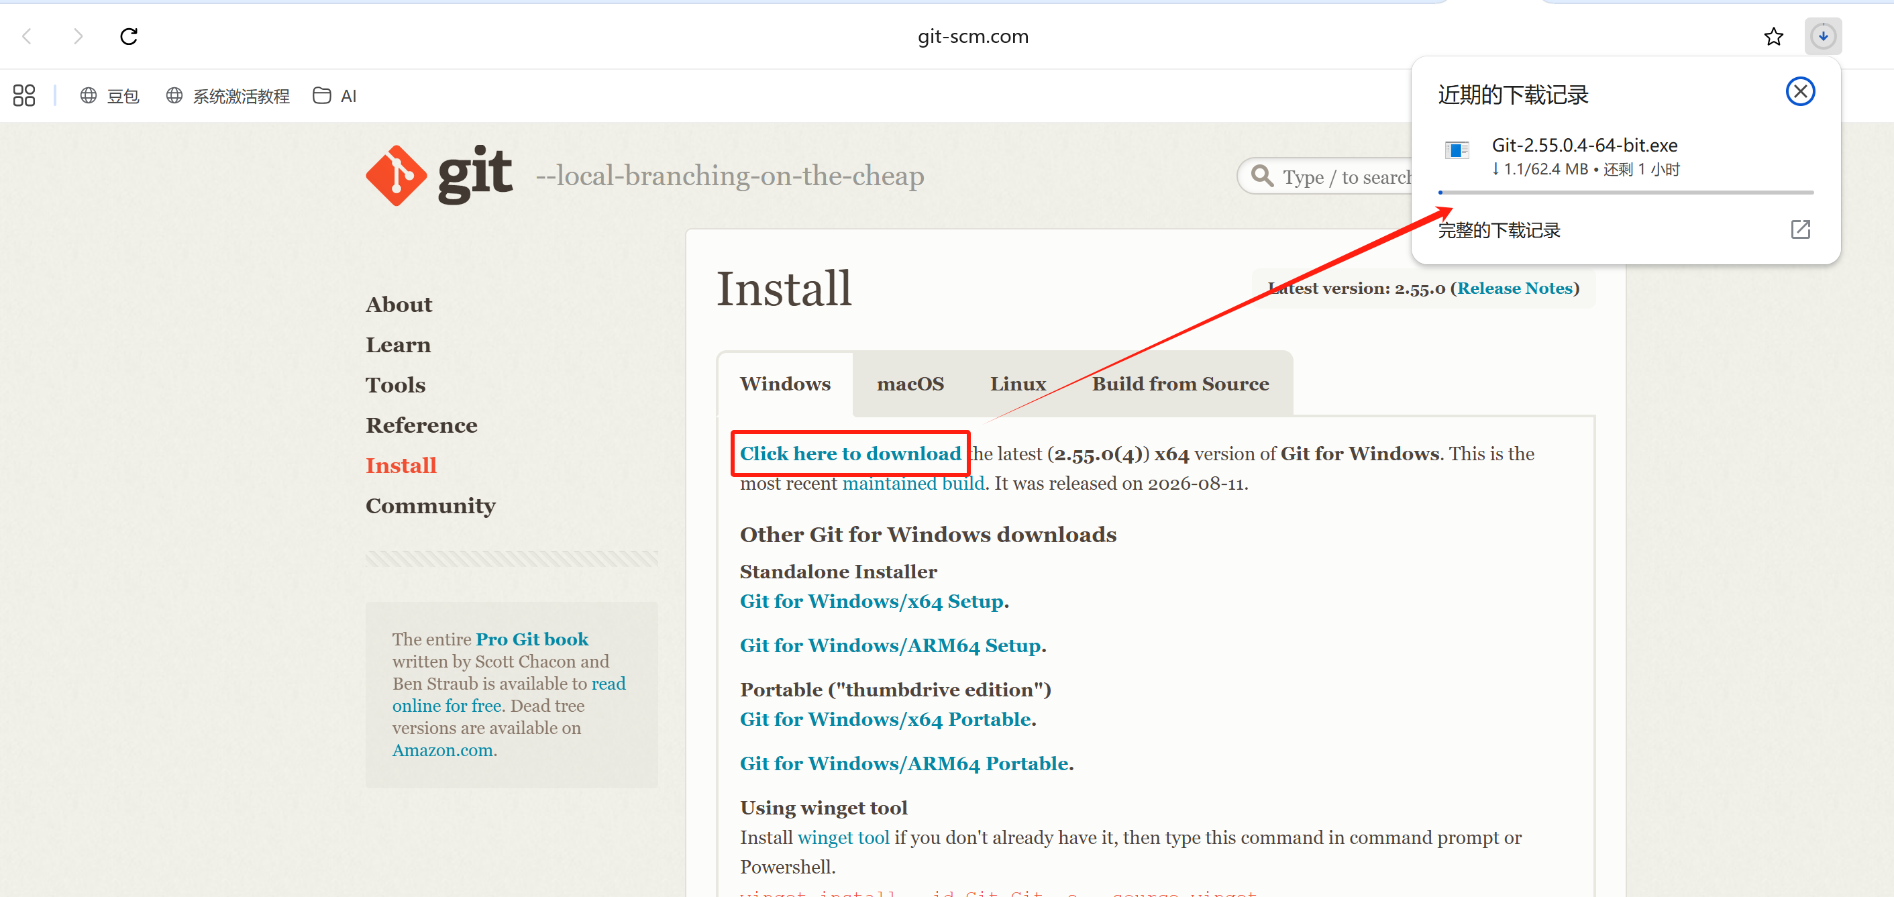Open the Release Notes link
Screen dimensions: 1894x897
tap(1515, 288)
